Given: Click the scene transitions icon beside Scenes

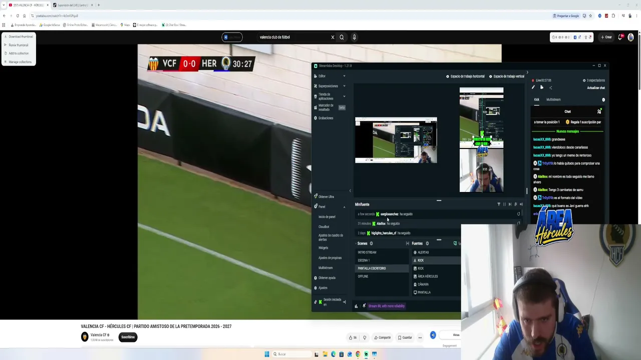Looking at the screenshot, I should 407,243.
